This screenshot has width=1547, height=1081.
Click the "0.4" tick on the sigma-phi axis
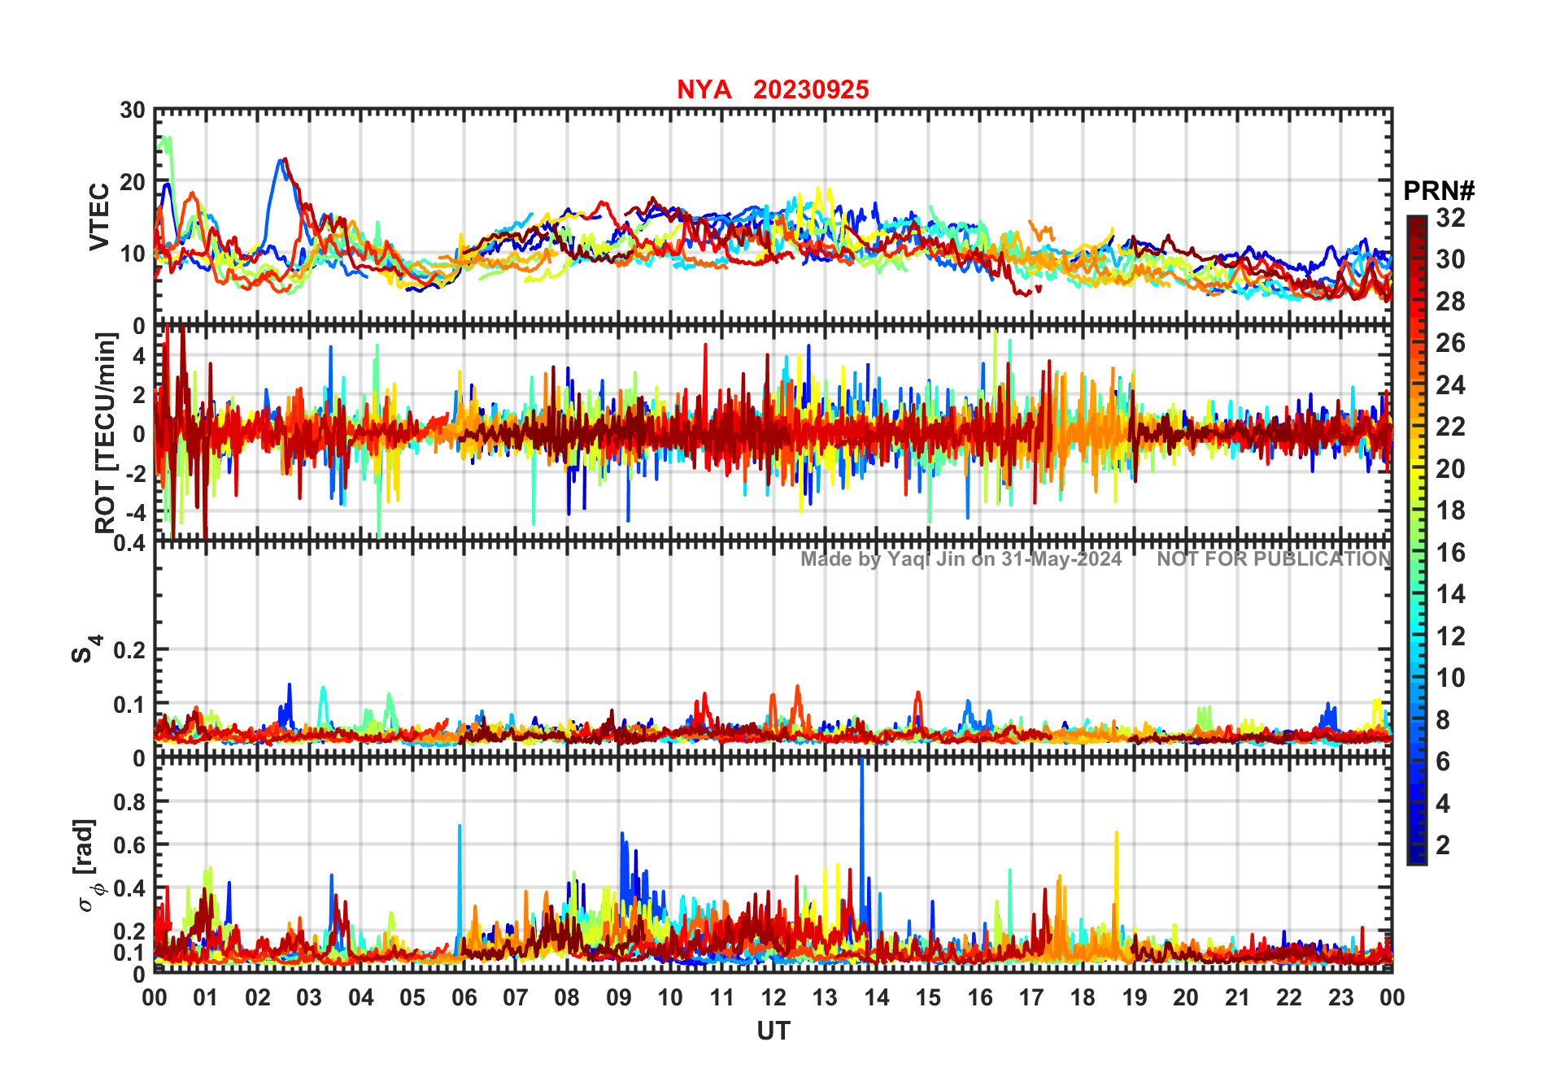[x=130, y=888]
